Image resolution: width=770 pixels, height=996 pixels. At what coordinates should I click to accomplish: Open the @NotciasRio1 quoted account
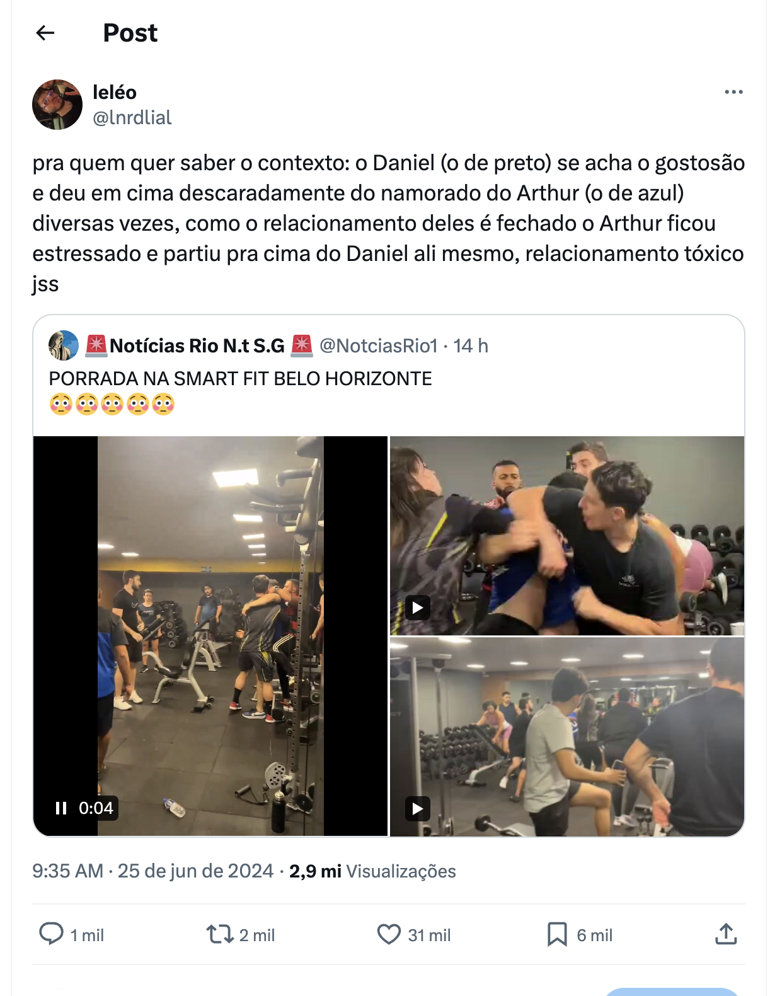[379, 345]
